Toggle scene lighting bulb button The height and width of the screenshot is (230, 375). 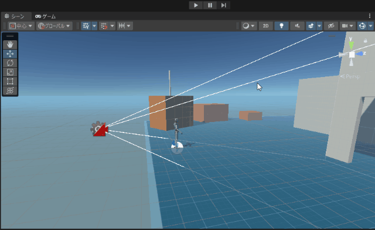coord(281,26)
